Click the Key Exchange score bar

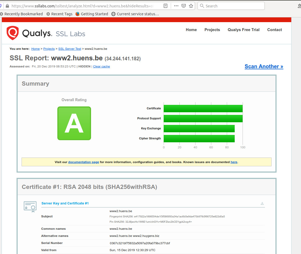pyautogui.click(x=199, y=128)
